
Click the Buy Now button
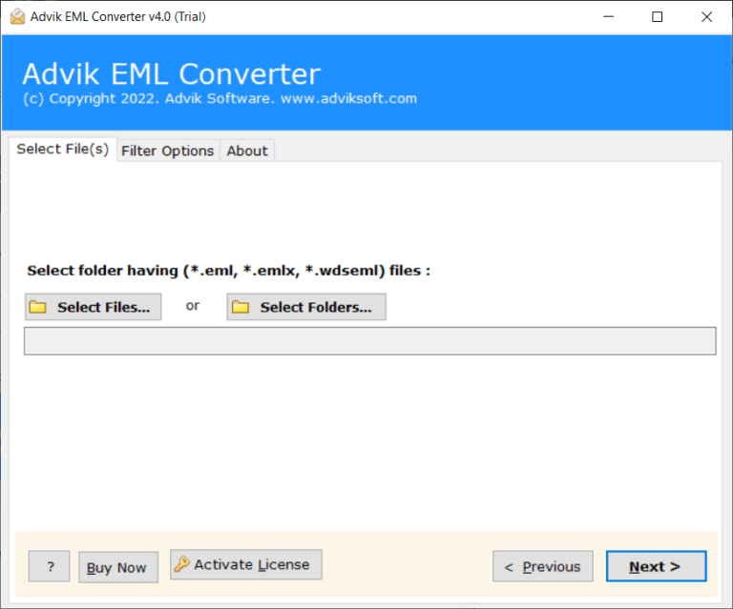(116, 567)
